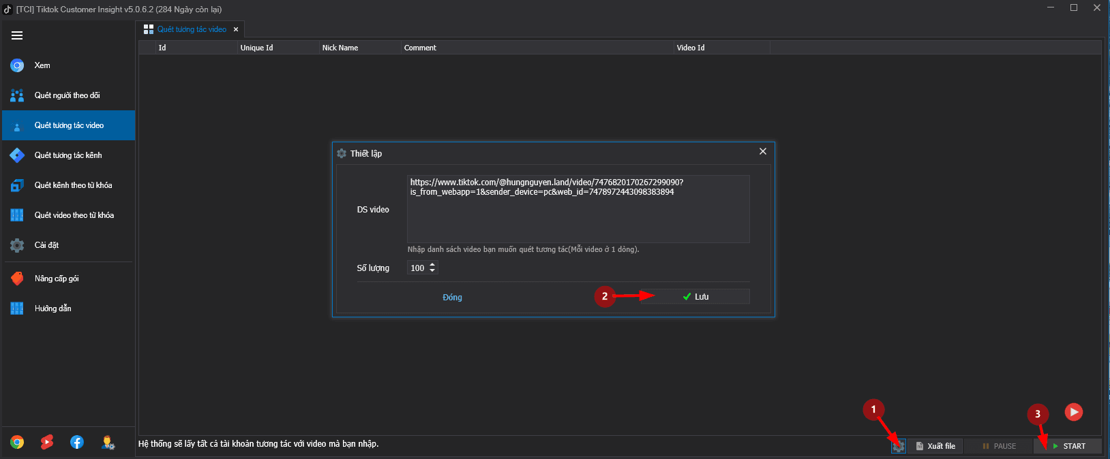Open the hamburger menu icon
The width and height of the screenshot is (1110, 459).
17,35
